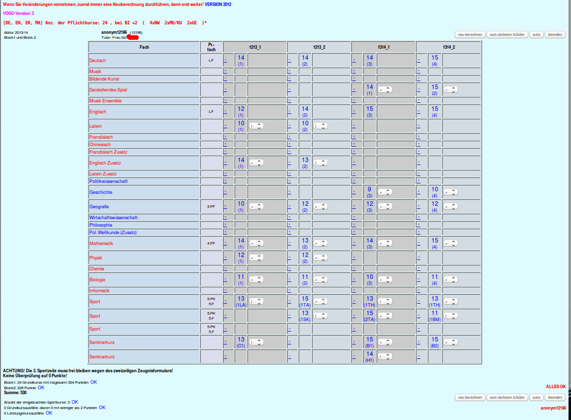571x420 pixels.
Task: Open the Mathematik dropdown in column 1213_1
Action: pos(256,244)
